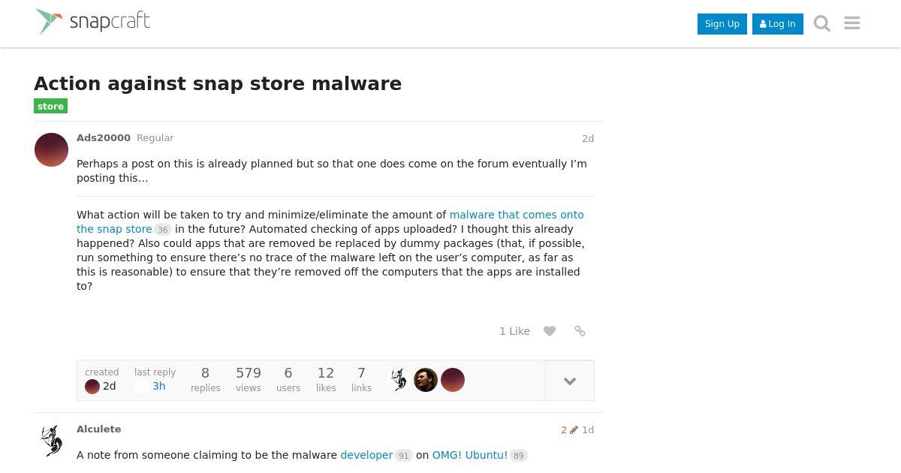The image size is (901, 473).
Task: Copy post link with chain icon
Action: [580, 331]
